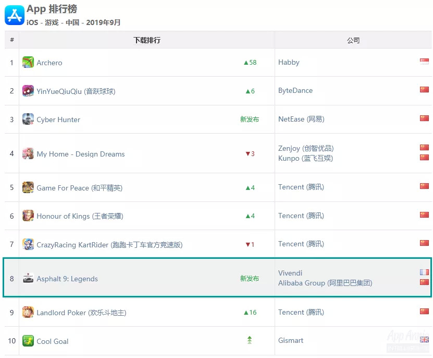Open the NetEase (网易) company link
Viewport: 433px width, 358px height.
(x=301, y=119)
